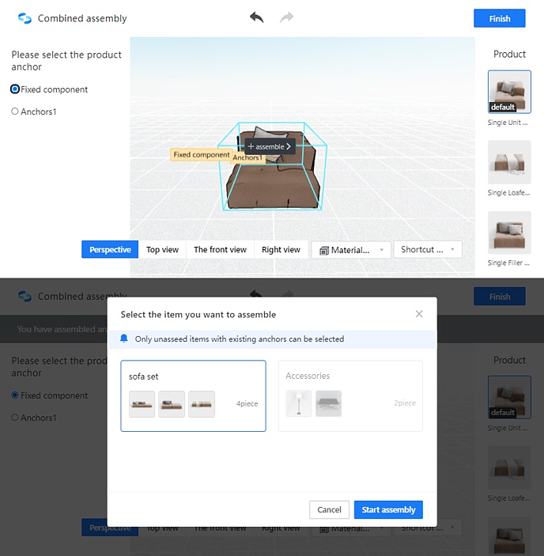Click the redo arrow in top toolbar
This screenshot has height=556, width=544.
point(287,17)
